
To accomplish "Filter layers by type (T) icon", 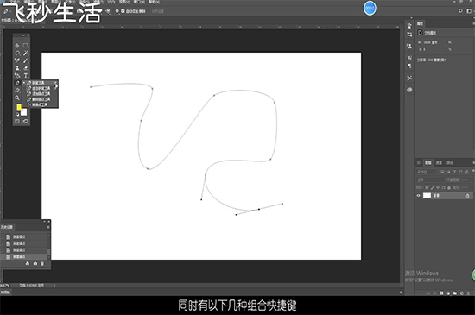I will click(x=454, y=172).
